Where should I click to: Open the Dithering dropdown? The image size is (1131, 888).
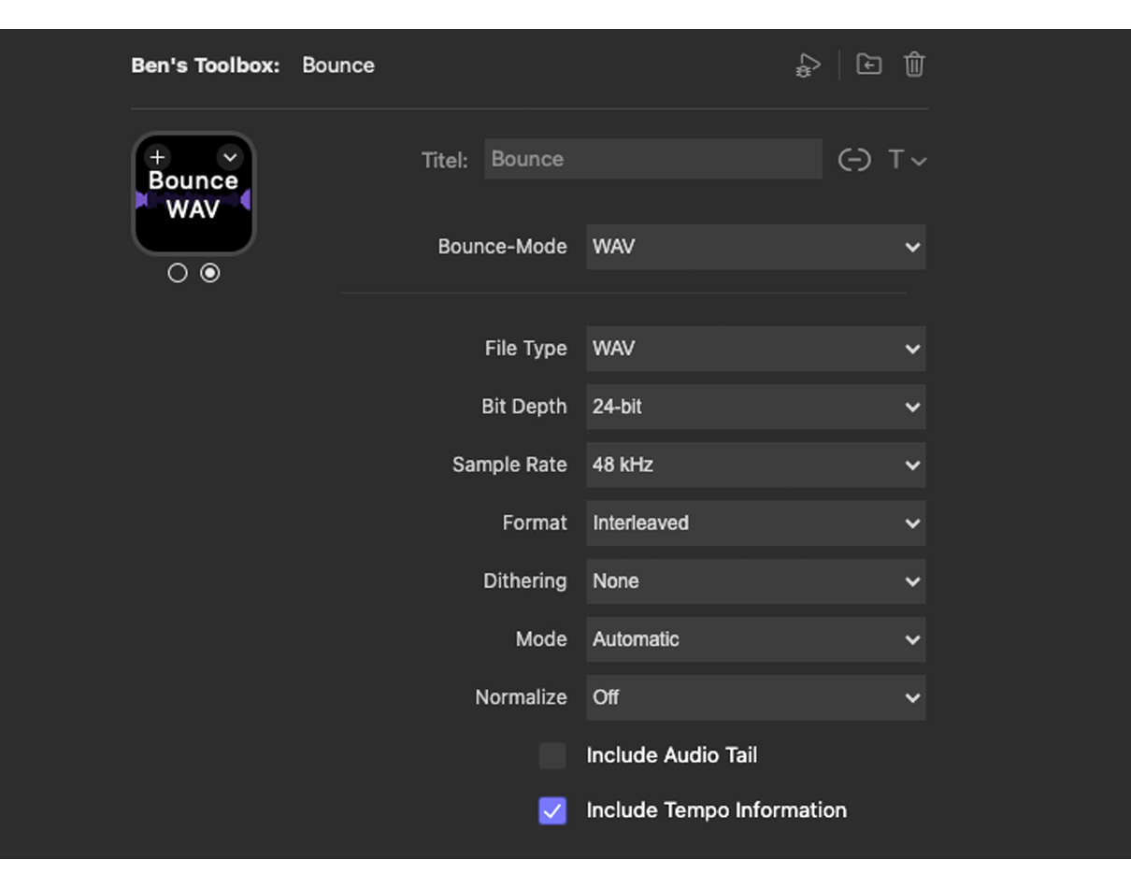tap(755, 580)
